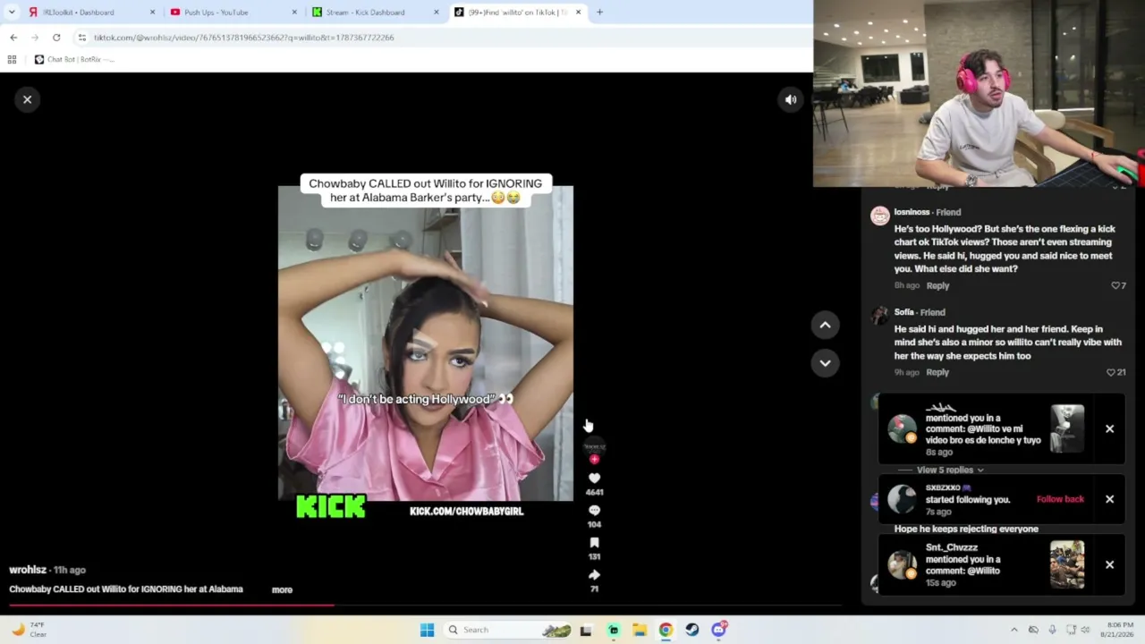Seek on the red video progress bar
Viewport: 1145px width, 644px height.
click(x=425, y=606)
